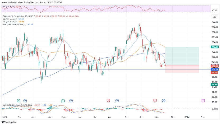This screenshot has width=221, height=125.
Task: Click the dividend D marker after Nov
Action: click(x=164, y=101)
